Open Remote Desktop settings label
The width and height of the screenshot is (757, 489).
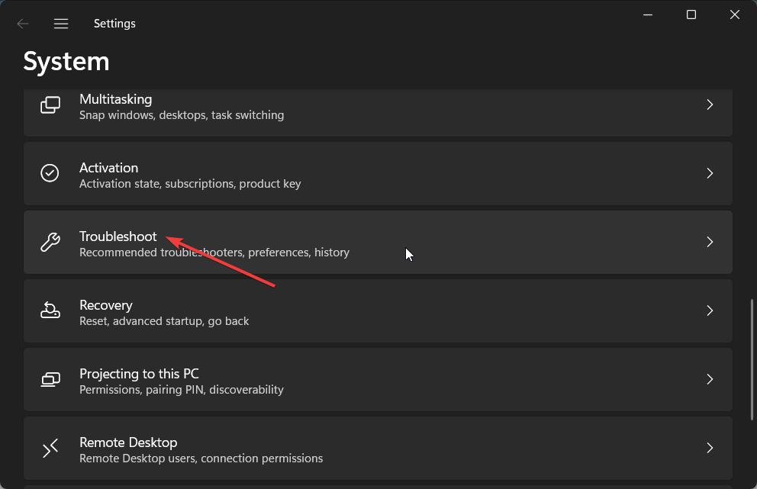tap(128, 442)
